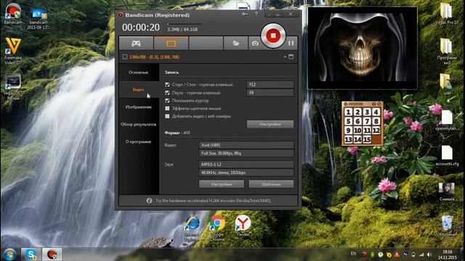Open the network signal tray icon
The width and height of the screenshot is (465, 261).
point(421,254)
